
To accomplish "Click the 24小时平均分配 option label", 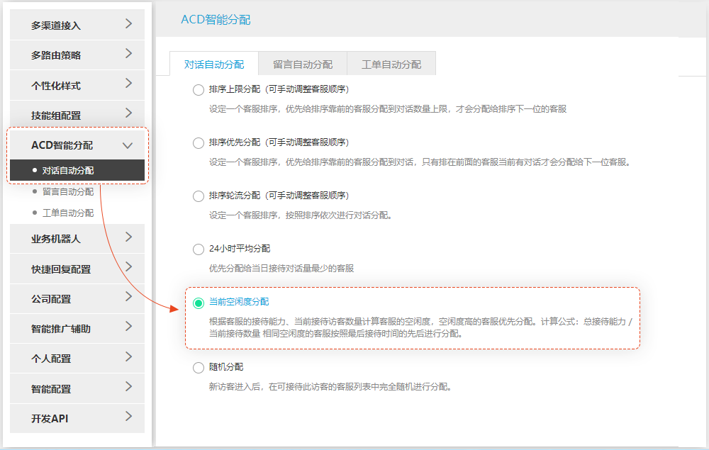I will tap(240, 249).
